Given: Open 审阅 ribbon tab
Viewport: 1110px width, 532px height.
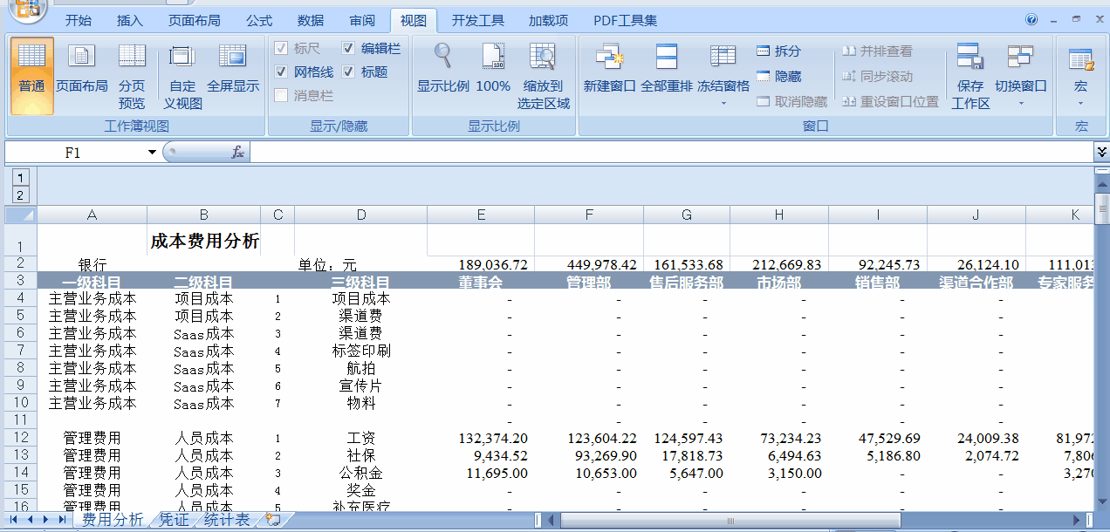Looking at the screenshot, I should (362, 20).
